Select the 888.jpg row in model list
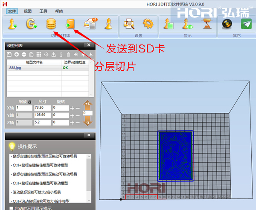The width and height of the screenshot is (256, 210). (x=48, y=68)
